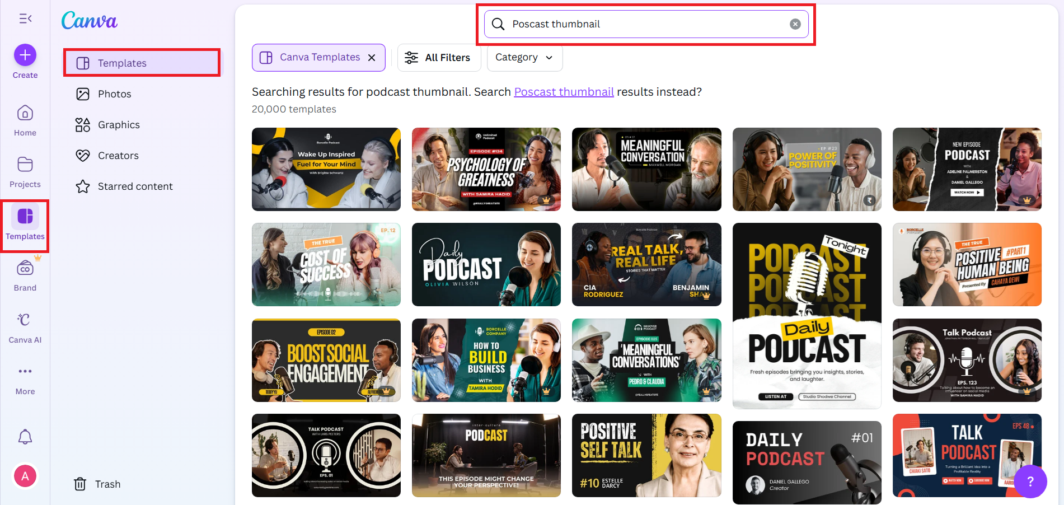Open the Create panel with the plus icon
This screenshot has width=1064, height=505.
pos(25,55)
